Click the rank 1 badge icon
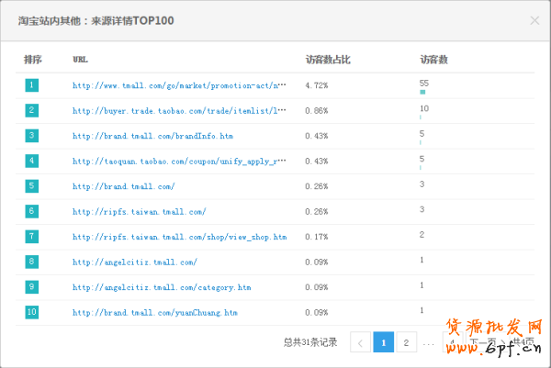 pos(32,85)
